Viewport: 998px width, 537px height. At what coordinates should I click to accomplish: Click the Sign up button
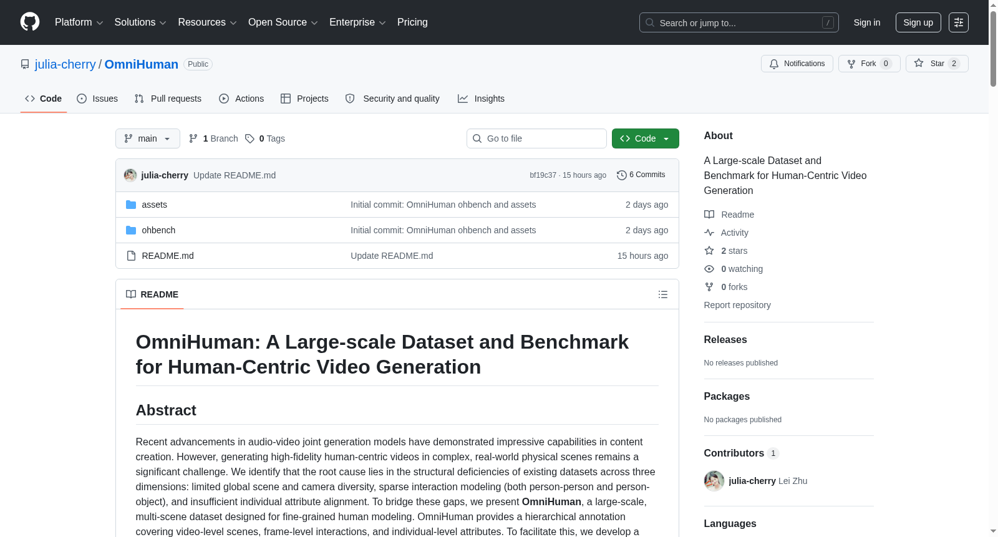click(x=918, y=22)
